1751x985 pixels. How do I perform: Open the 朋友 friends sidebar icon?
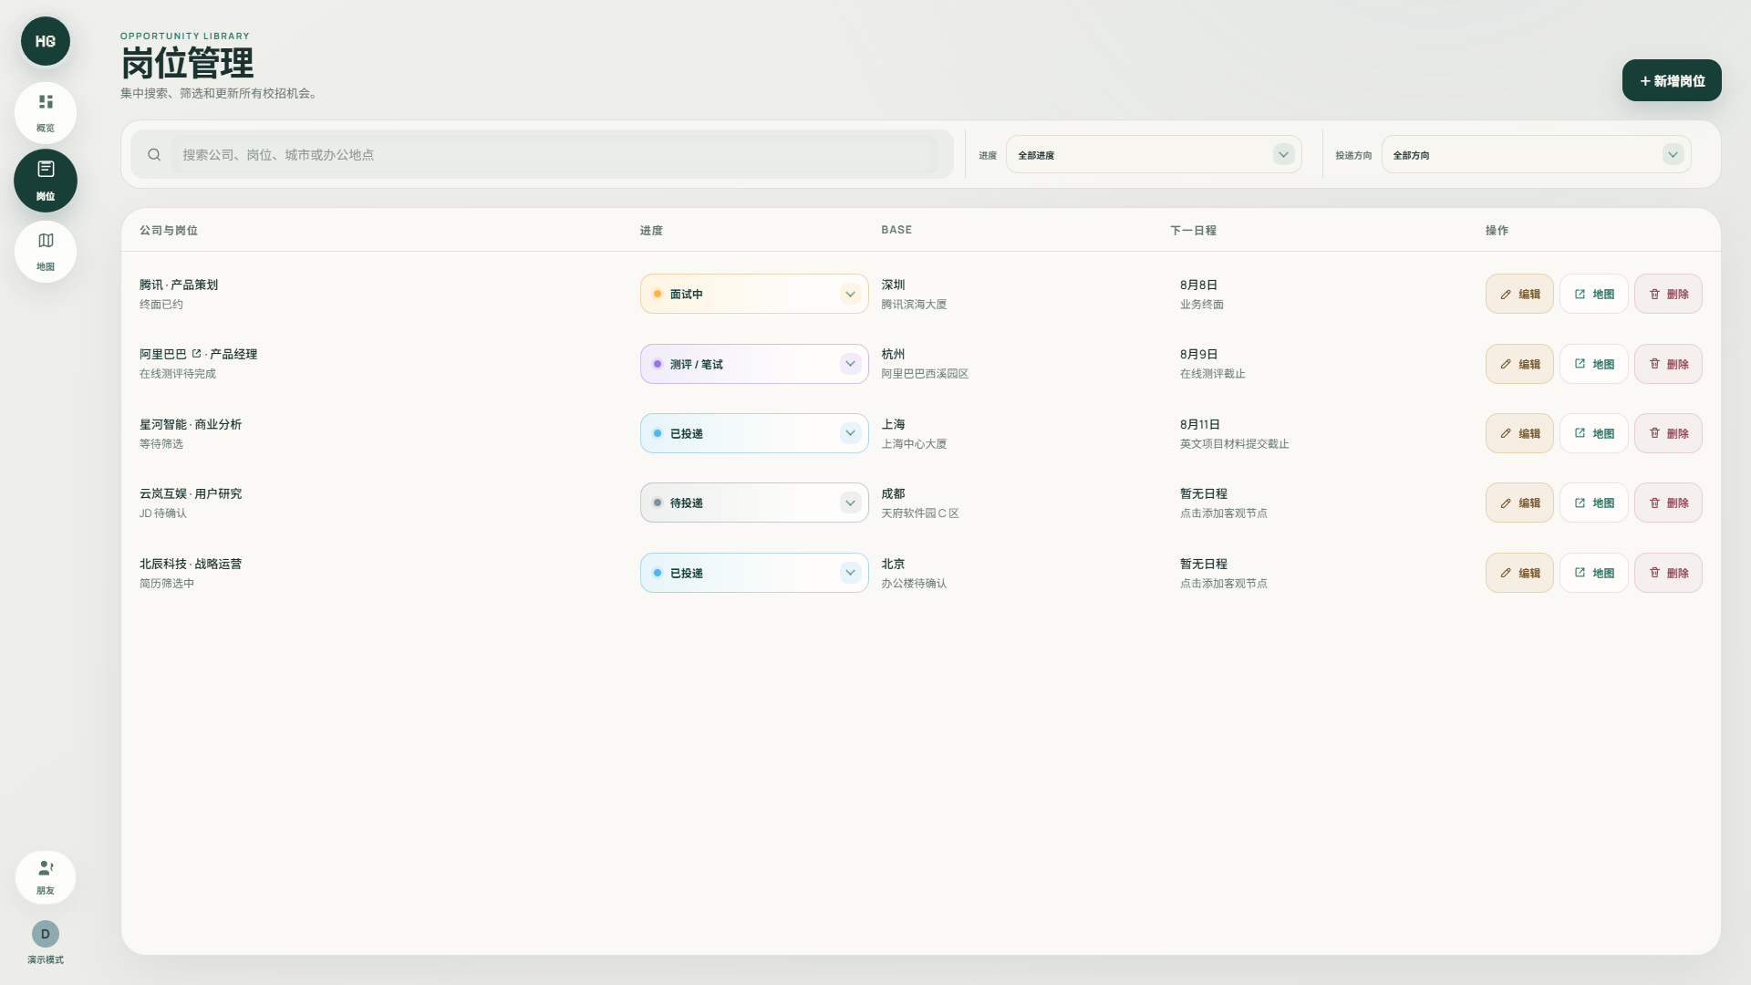[x=46, y=876]
